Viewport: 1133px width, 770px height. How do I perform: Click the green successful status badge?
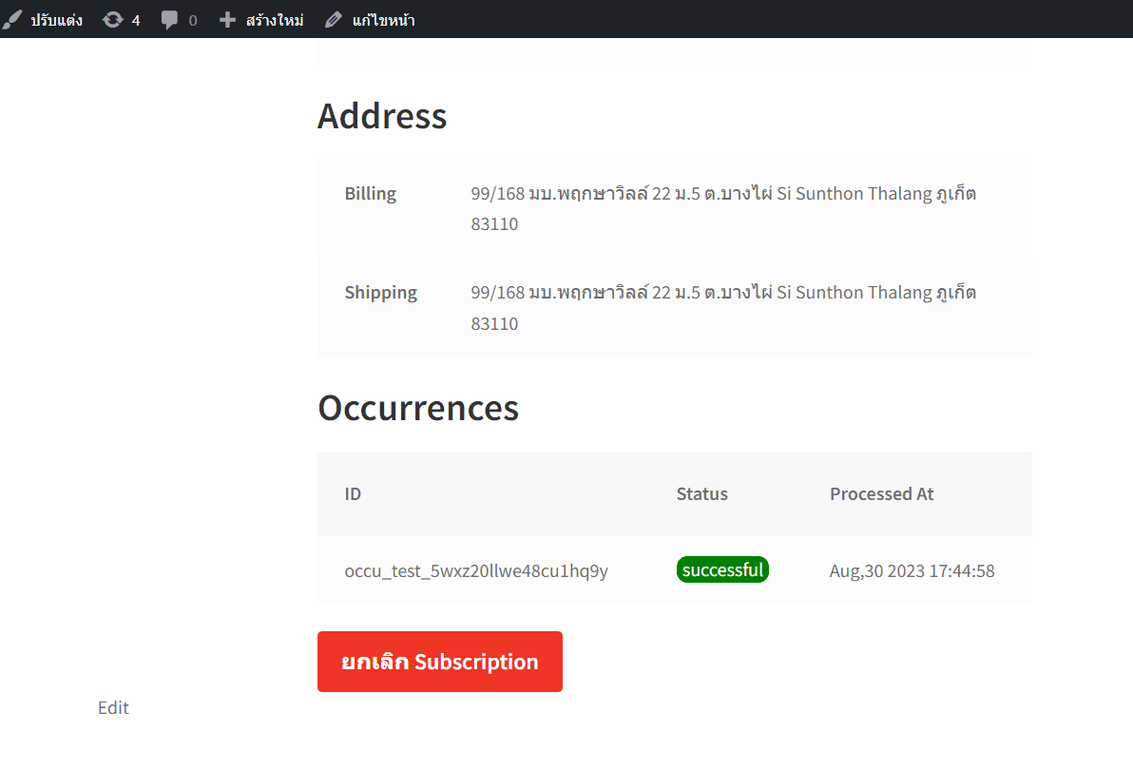[x=722, y=570]
